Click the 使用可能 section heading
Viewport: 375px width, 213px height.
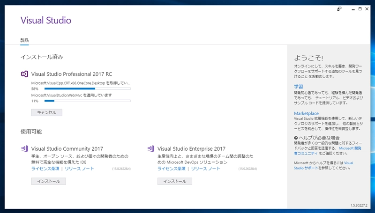tap(31, 132)
